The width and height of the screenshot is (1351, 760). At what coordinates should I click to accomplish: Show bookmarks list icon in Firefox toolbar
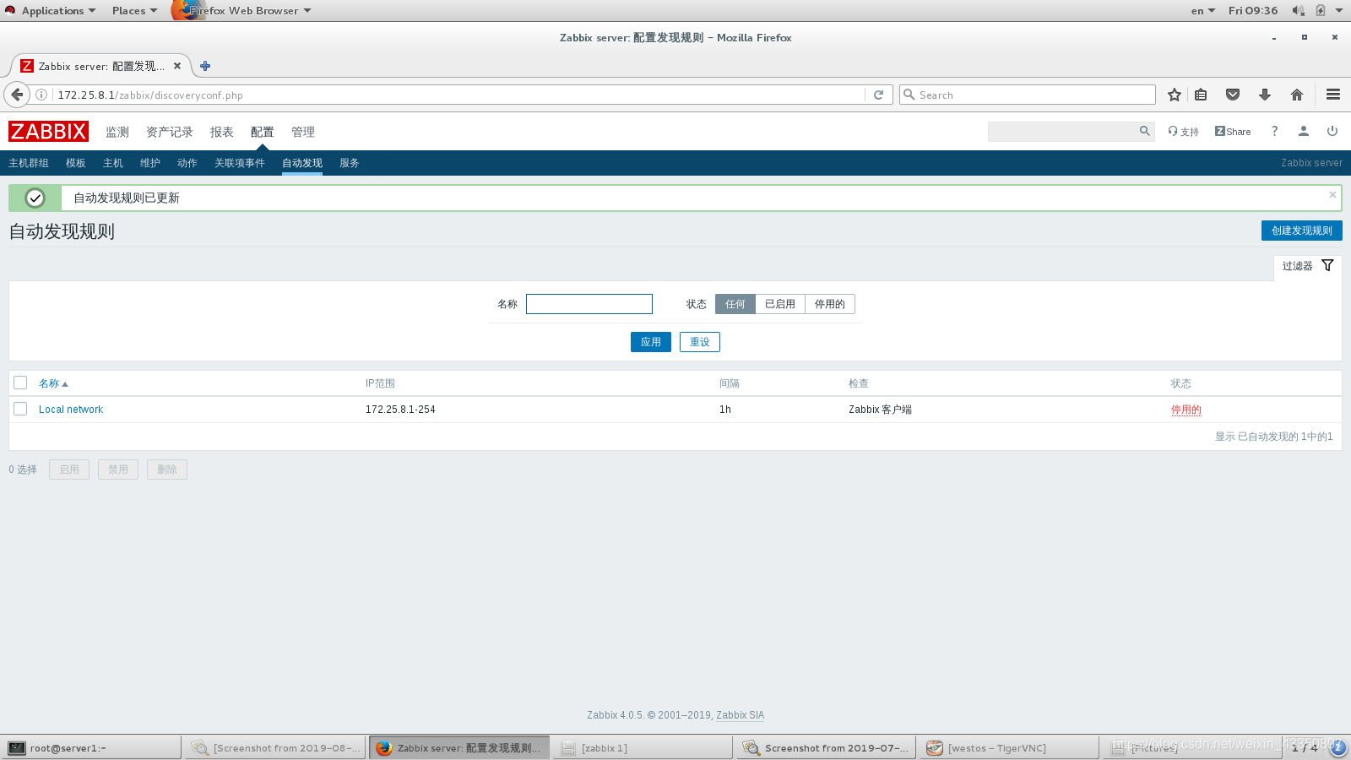[1201, 95]
